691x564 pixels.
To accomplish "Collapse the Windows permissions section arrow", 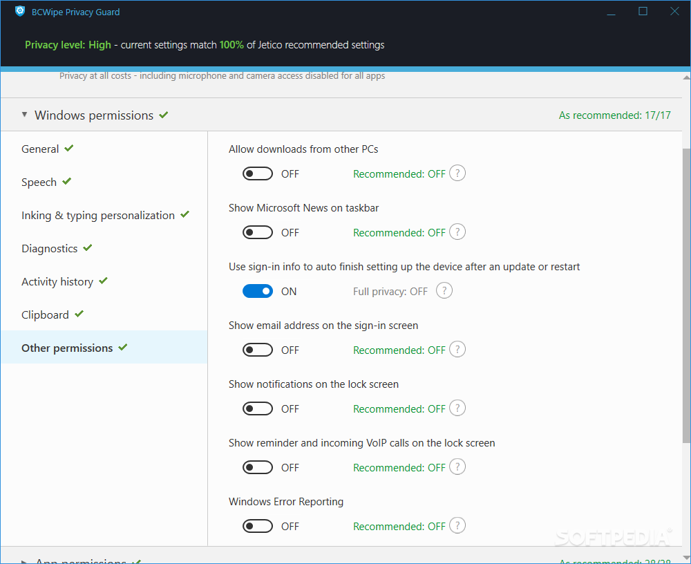I will (25, 115).
